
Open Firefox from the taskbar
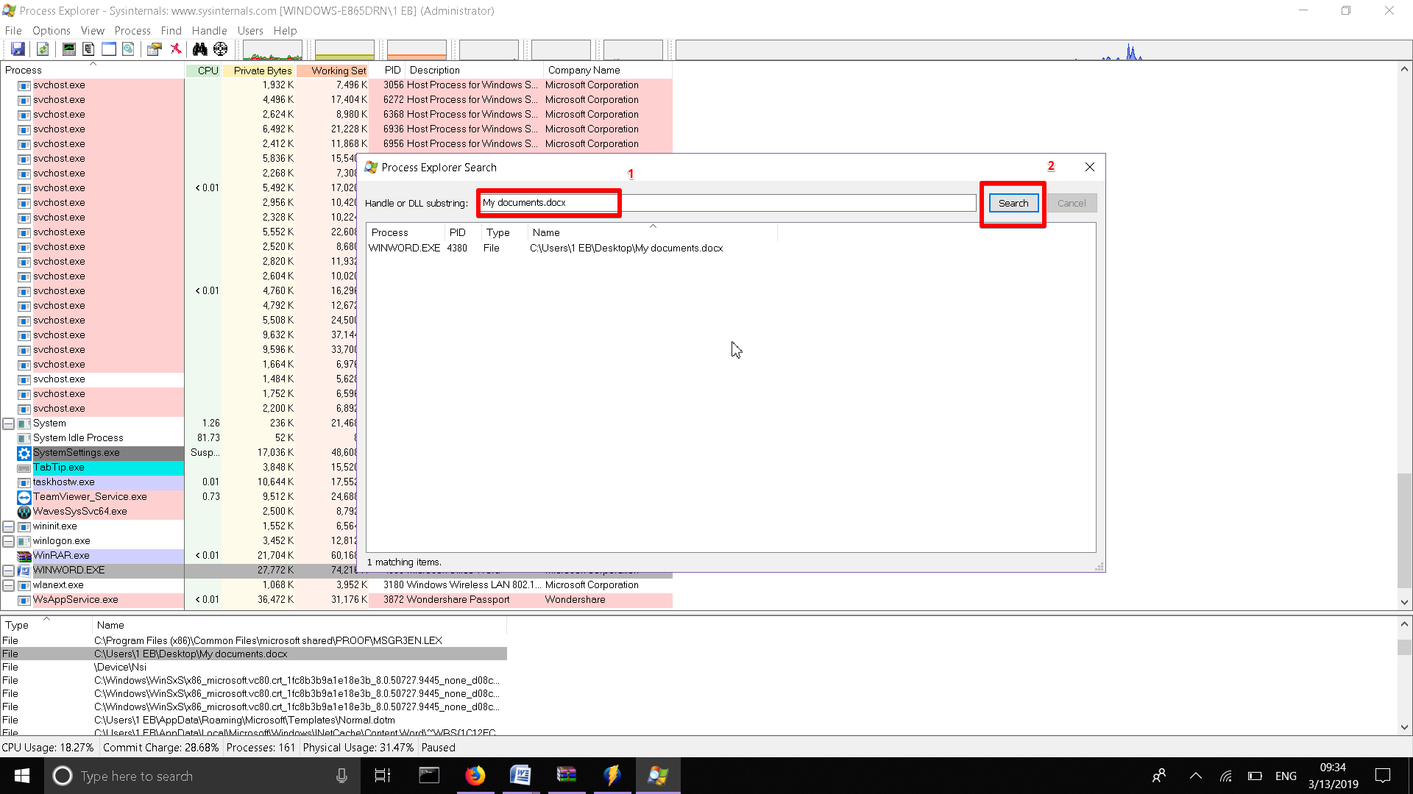[475, 776]
